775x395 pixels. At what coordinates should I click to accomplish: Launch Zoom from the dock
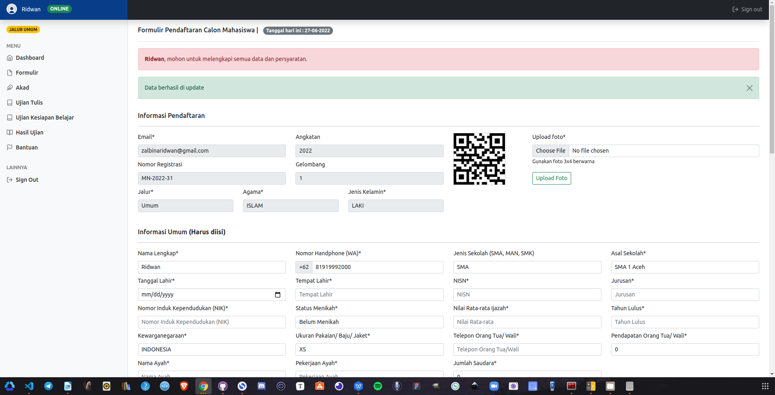(494, 386)
